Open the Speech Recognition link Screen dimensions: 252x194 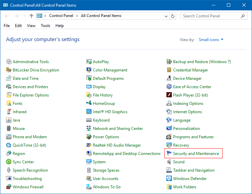[x=30, y=170]
